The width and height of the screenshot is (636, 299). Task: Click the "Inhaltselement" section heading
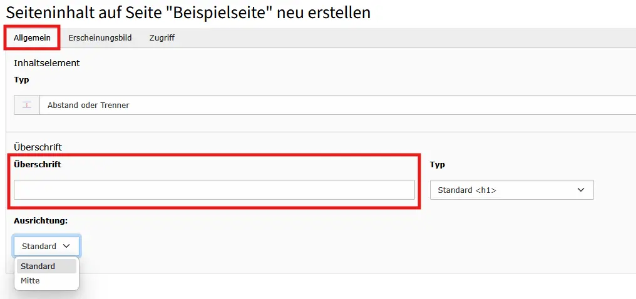(47, 63)
